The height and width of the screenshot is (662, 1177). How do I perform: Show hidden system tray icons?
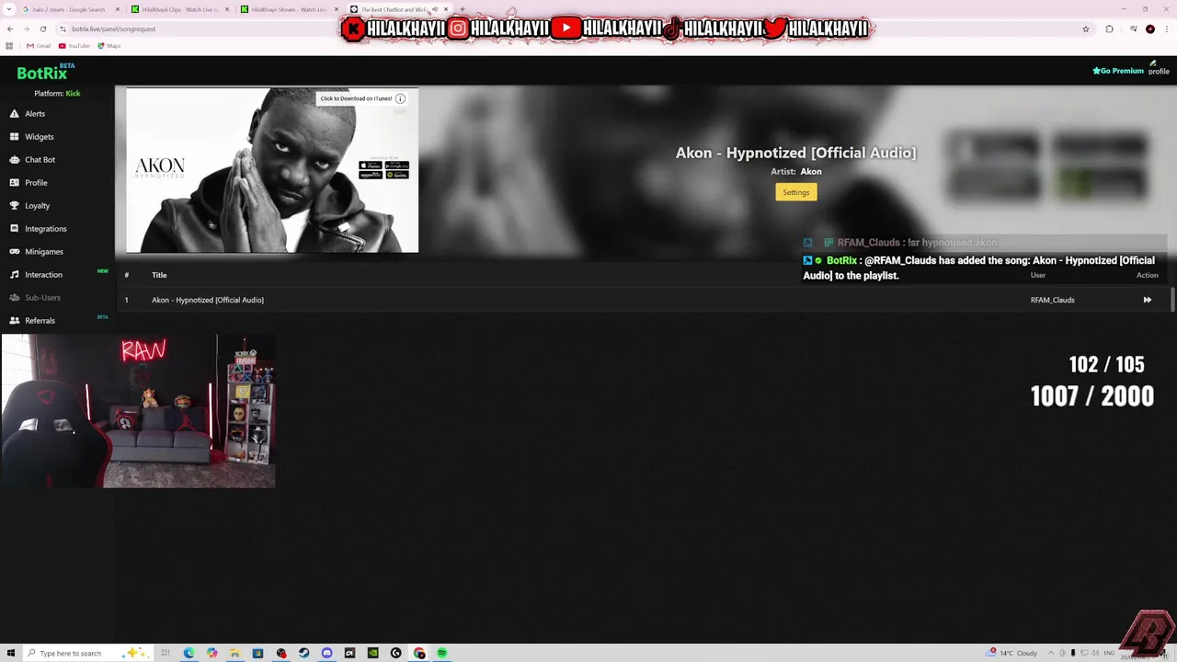click(x=1051, y=653)
